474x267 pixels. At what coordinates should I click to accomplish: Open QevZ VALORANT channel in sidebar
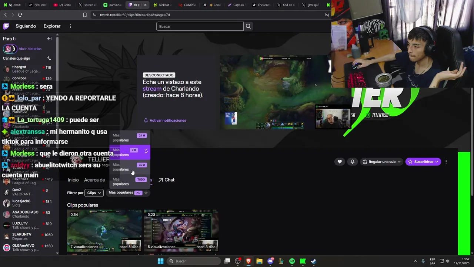[28, 192]
